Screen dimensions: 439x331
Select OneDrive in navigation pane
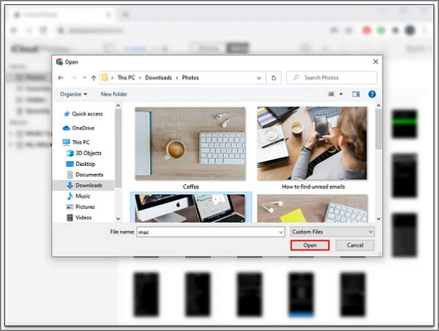[83, 128]
